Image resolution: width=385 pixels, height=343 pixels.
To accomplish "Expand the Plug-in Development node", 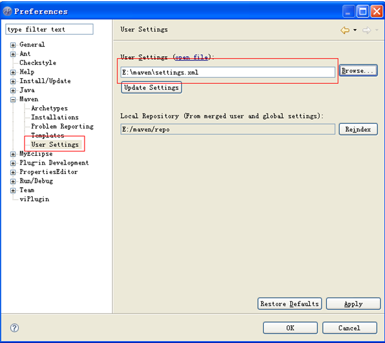I will pyautogui.click(x=13, y=163).
